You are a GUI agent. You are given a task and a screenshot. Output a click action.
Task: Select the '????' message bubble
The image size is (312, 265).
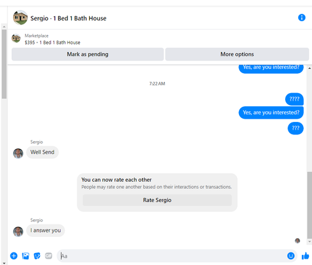[x=295, y=99]
